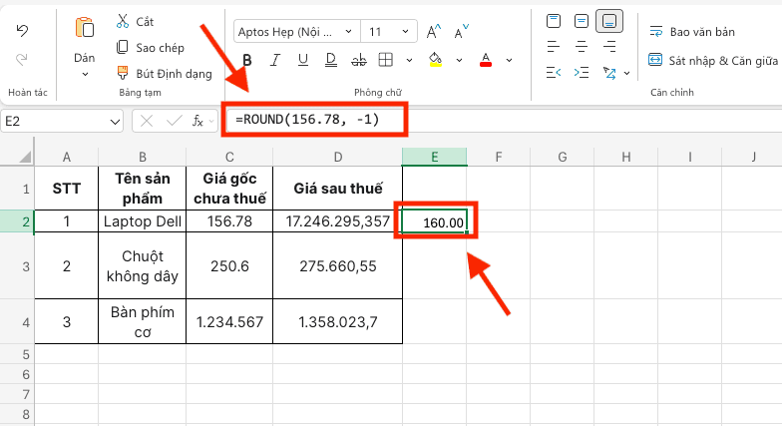
Task: Expand the font color options arrow
Action: click(x=509, y=60)
